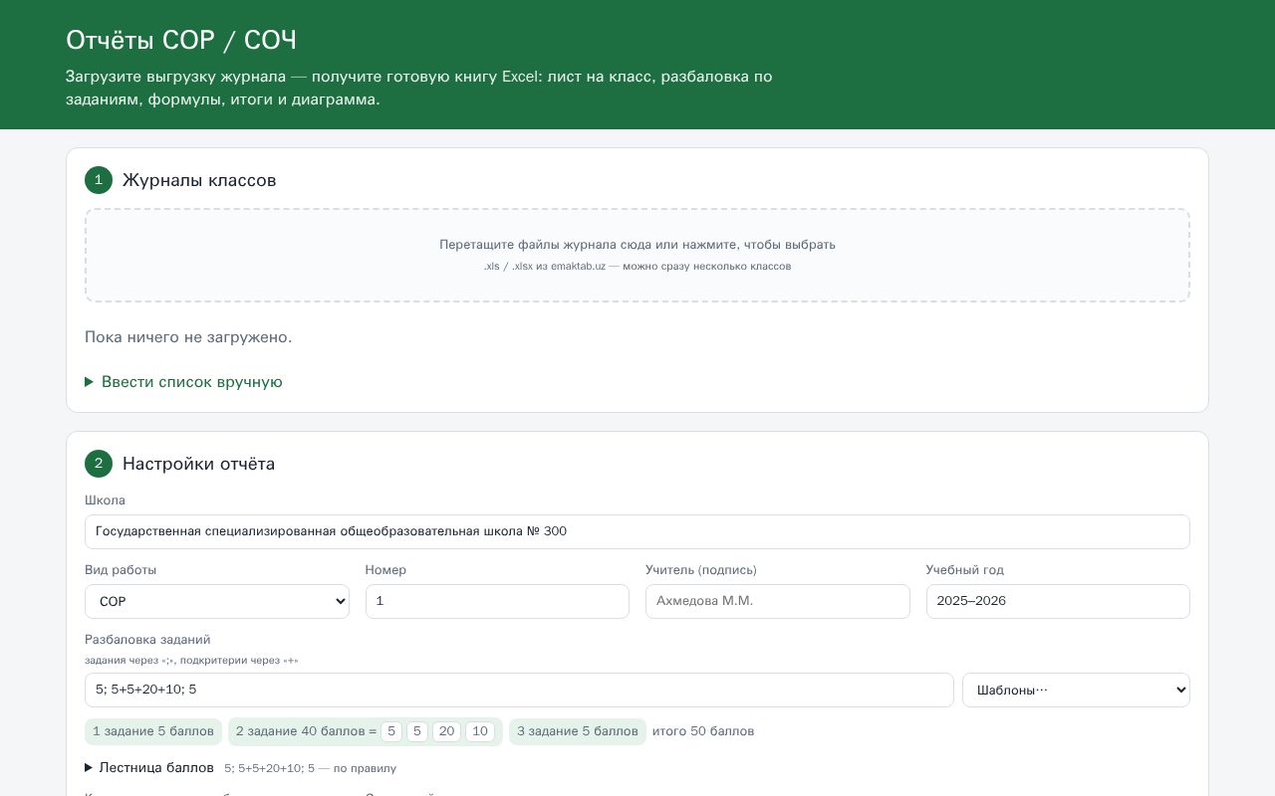Click the '3 задание 5 баллов' chip
Screen dimensions: 1275x796
578,732
